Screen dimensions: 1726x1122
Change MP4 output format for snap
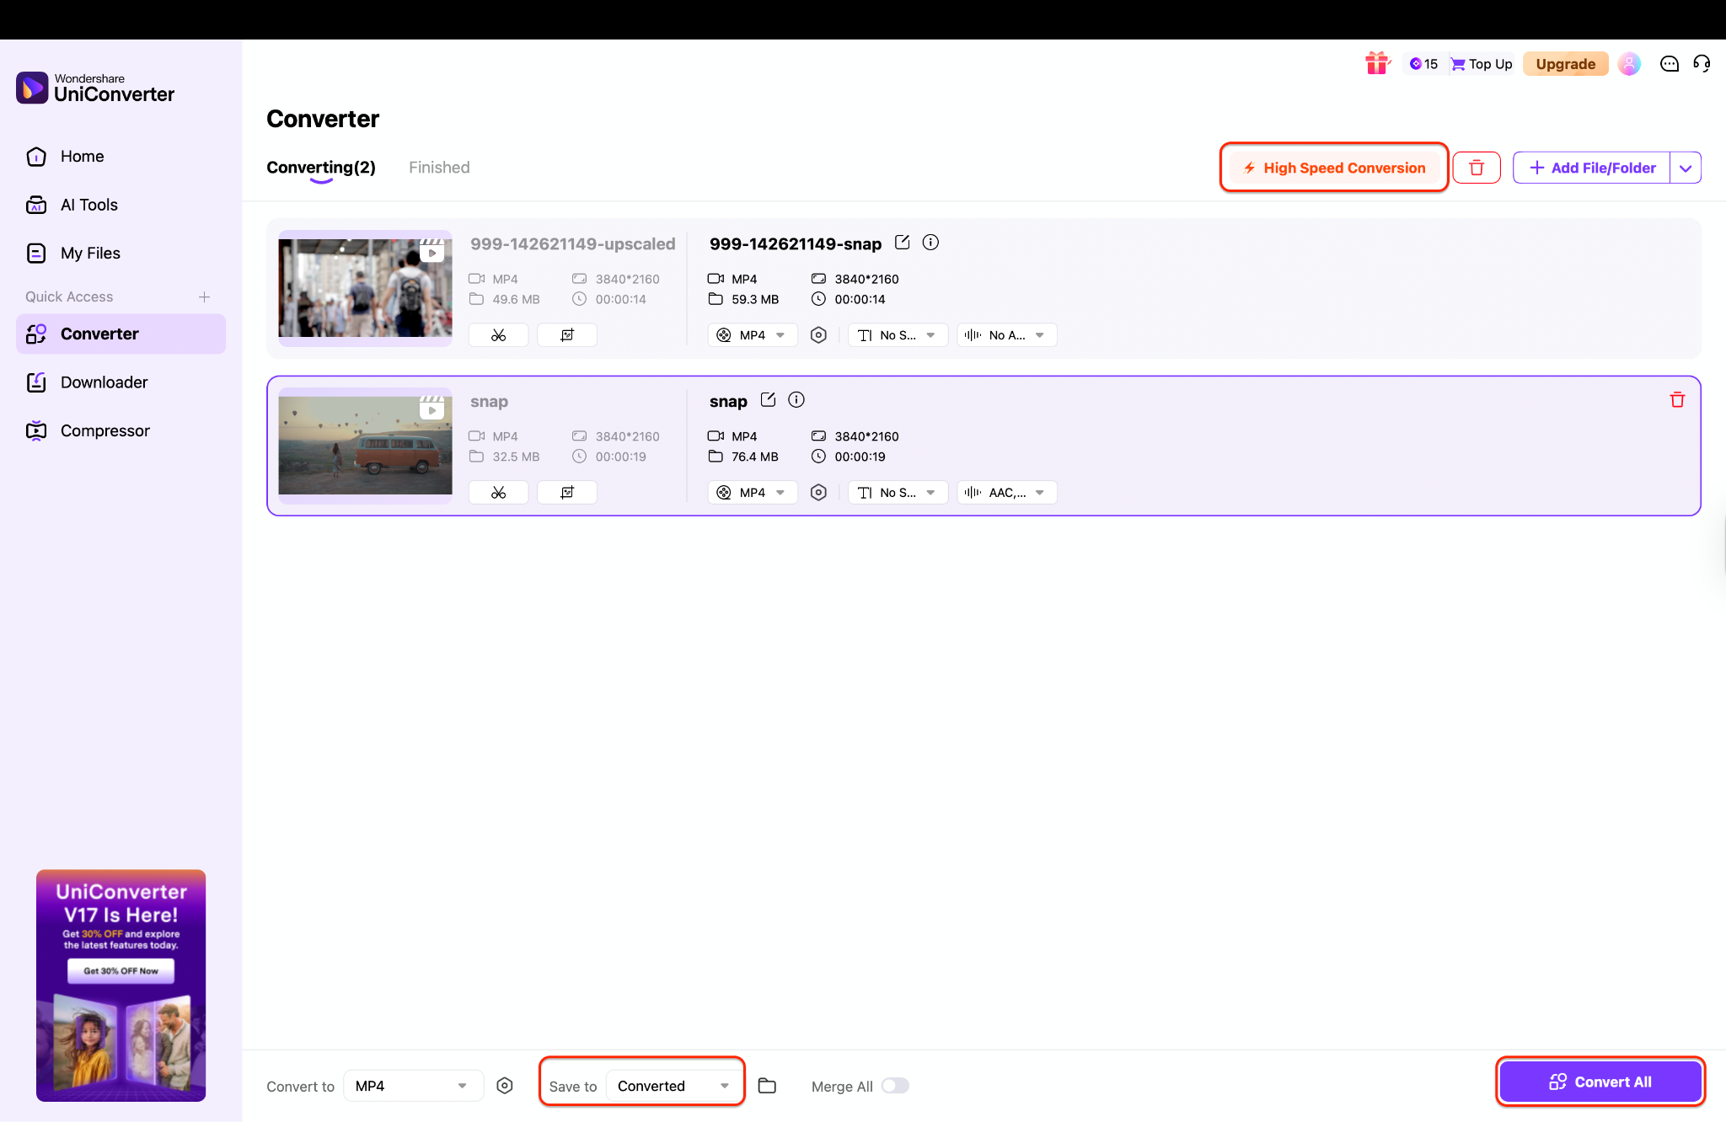pyautogui.click(x=752, y=492)
